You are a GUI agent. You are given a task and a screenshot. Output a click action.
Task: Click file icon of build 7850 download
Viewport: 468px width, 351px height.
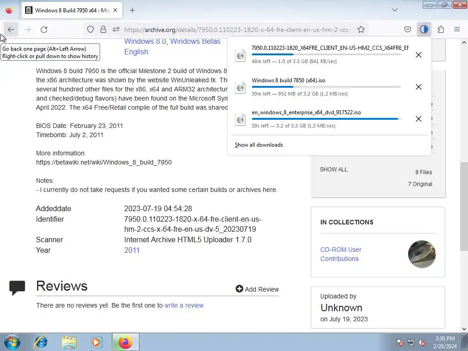[240, 87]
